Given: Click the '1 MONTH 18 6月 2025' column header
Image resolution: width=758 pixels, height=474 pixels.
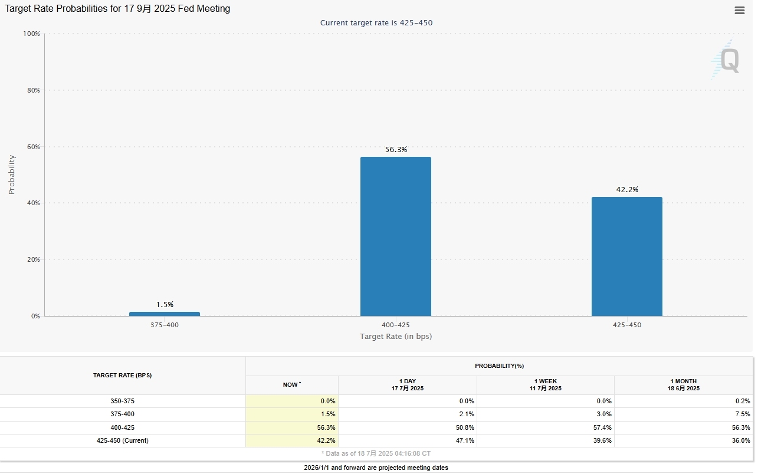Looking at the screenshot, I should point(684,385).
